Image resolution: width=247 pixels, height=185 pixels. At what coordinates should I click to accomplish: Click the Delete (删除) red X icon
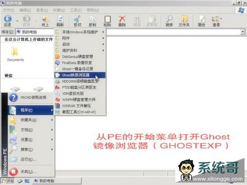click(x=122, y=19)
